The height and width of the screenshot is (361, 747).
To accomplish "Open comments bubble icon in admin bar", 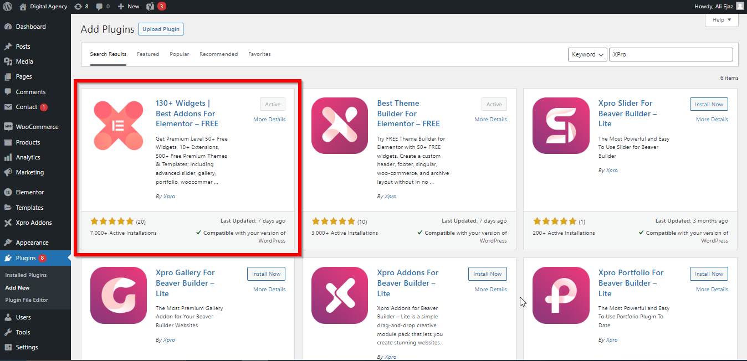I will click(103, 7).
